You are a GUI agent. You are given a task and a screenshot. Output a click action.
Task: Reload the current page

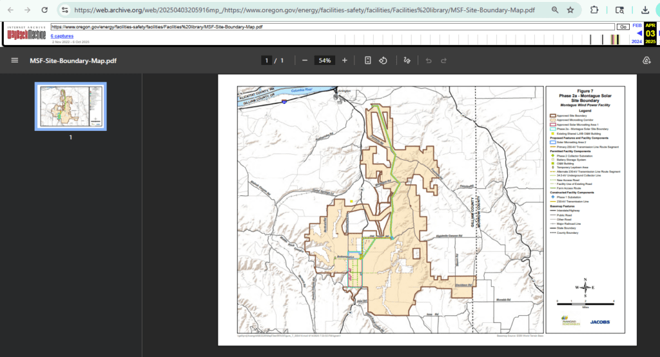point(44,10)
